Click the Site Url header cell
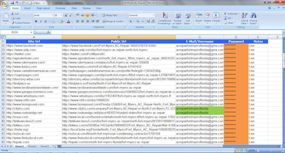 tap(34, 41)
